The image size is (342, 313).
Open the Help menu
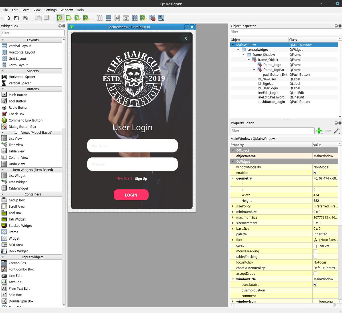point(80,10)
